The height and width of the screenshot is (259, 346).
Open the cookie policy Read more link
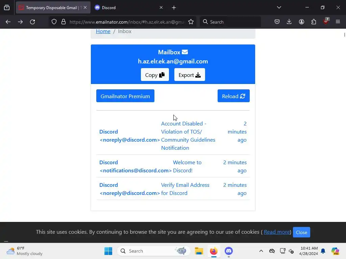(277, 232)
